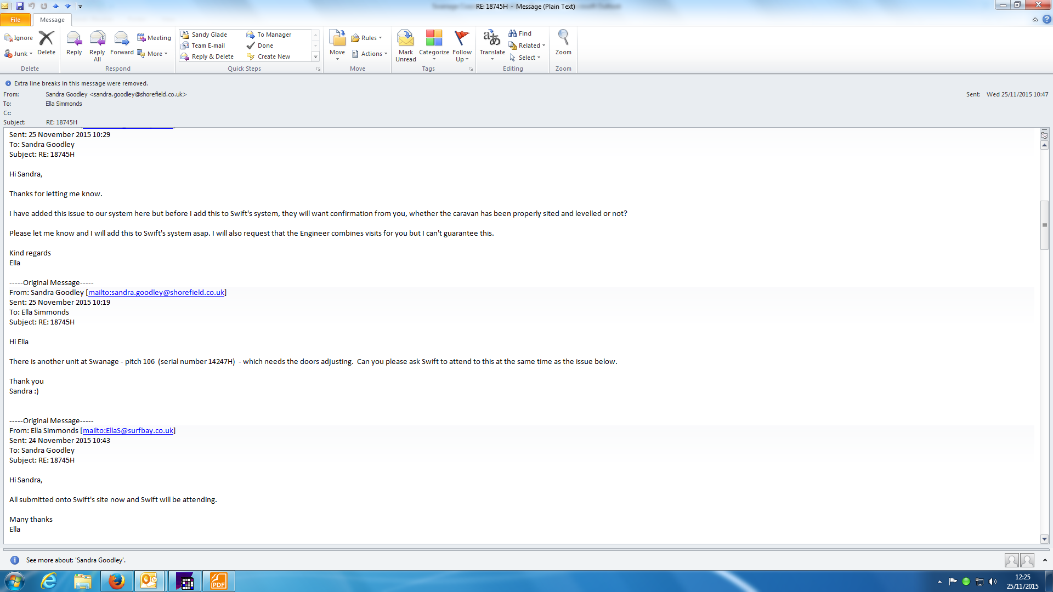Image resolution: width=1053 pixels, height=592 pixels.
Task: Select the Message ribbon tab
Action: tap(52, 20)
